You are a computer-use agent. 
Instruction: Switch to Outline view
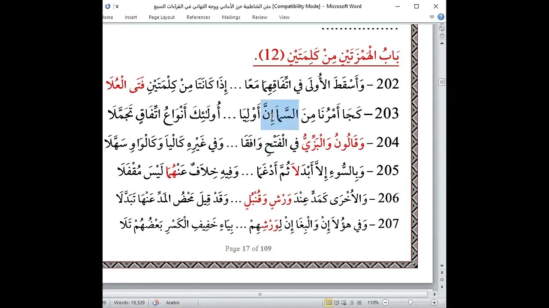tap(351, 302)
